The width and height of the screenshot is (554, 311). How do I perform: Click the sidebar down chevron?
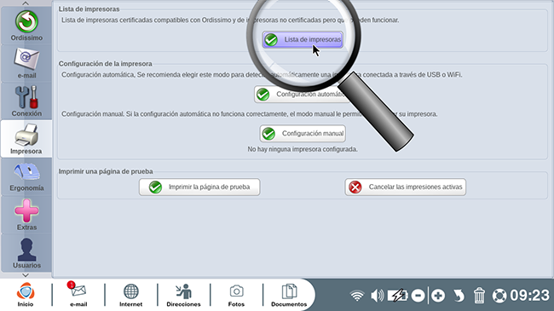[26, 275]
